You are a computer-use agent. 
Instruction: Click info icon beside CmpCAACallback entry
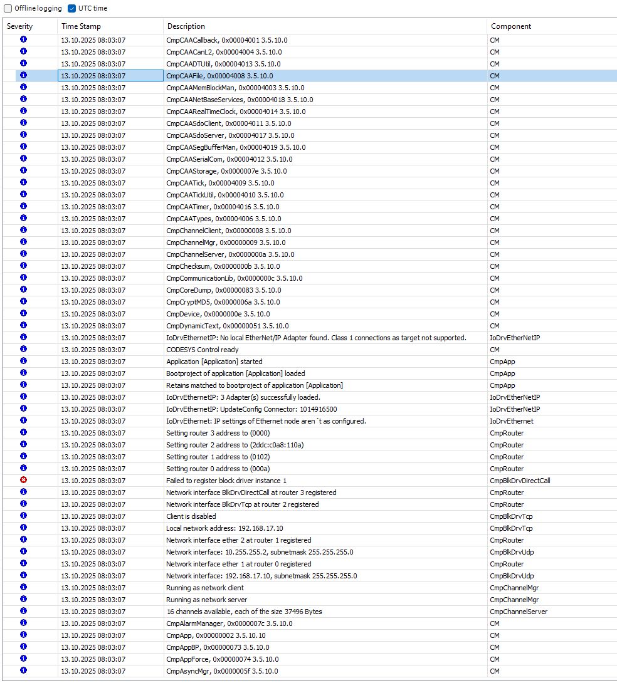(24, 39)
